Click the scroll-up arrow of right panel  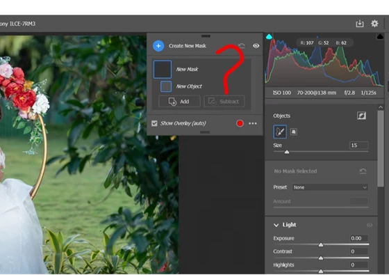(381, 107)
